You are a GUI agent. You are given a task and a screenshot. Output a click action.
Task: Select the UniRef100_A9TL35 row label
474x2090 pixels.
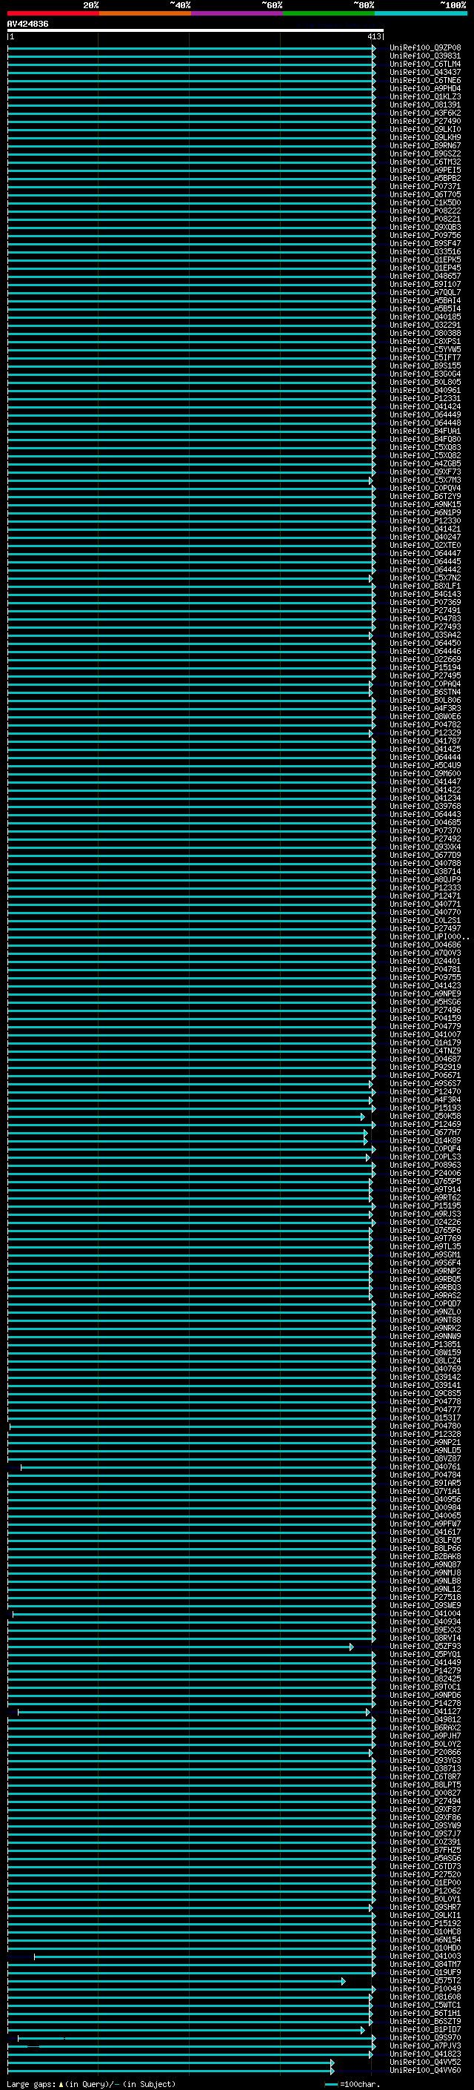(x=424, y=1246)
